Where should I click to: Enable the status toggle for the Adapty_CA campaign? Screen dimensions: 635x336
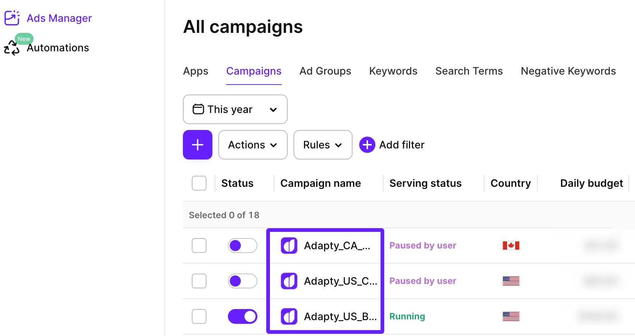243,245
